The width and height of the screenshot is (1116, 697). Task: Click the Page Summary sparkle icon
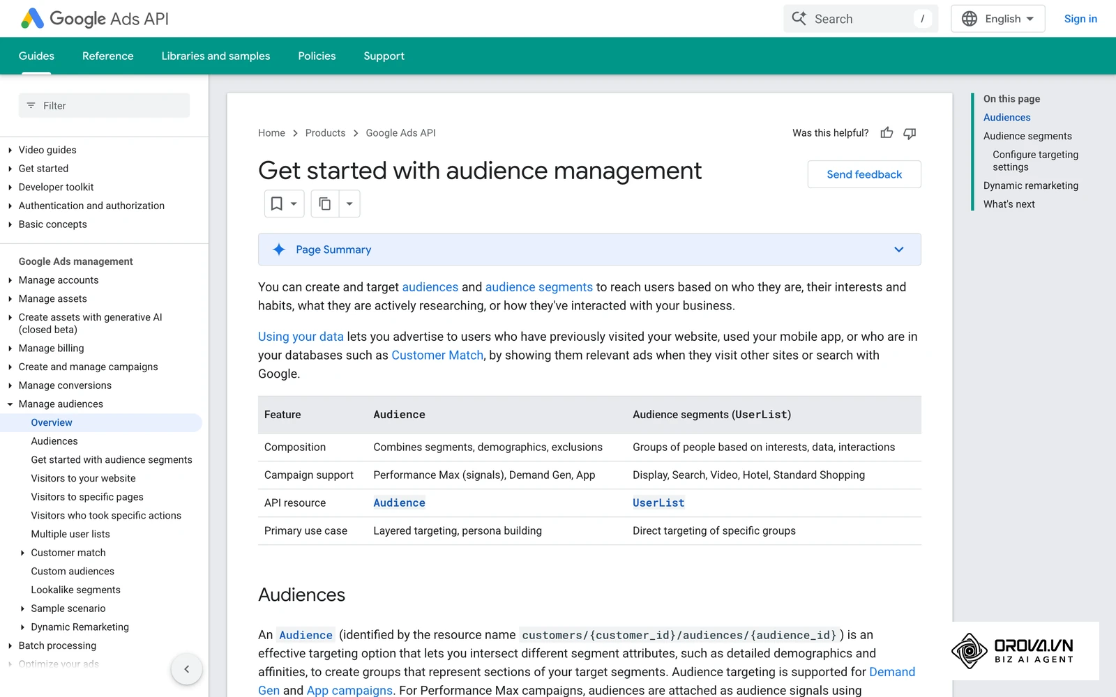coord(279,250)
